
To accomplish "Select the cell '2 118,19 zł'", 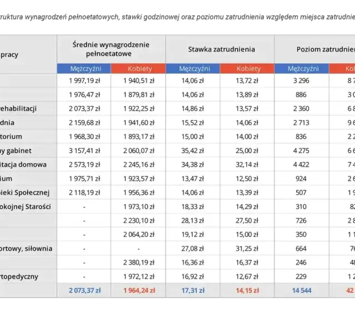I will (x=84, y=192).
